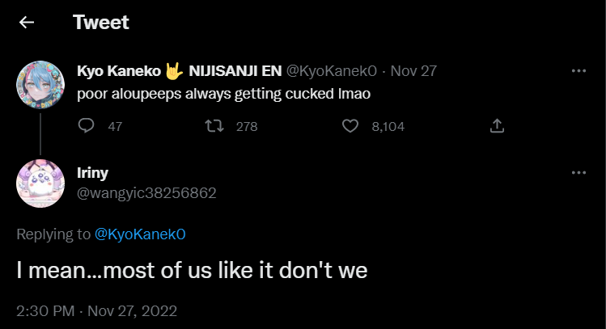The height and width of the screenshot is (329, 606).
Task: Click the Iriny display name
Action: tap(92, 172)
